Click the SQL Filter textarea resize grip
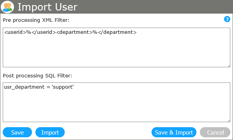Screen dimensions: 233x140 [229, 121]
